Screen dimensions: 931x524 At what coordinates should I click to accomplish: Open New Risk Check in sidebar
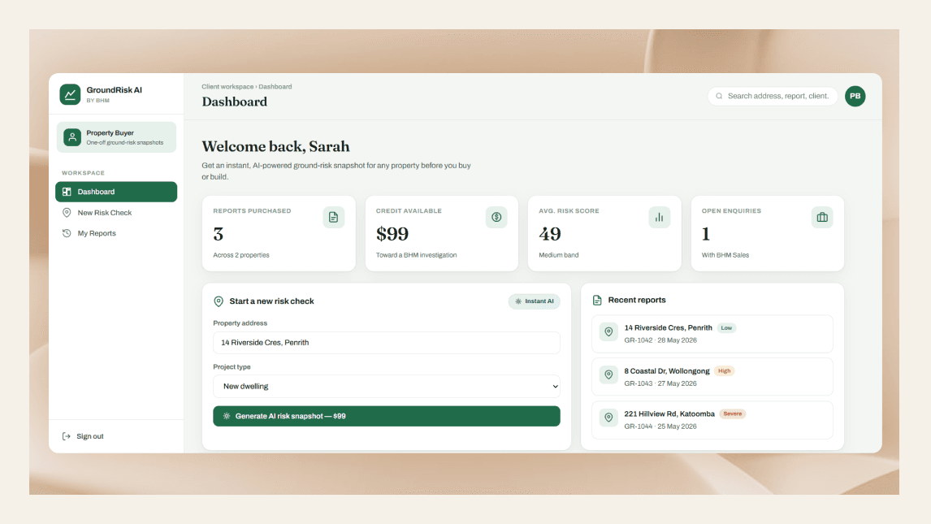[x=116, y=213]
